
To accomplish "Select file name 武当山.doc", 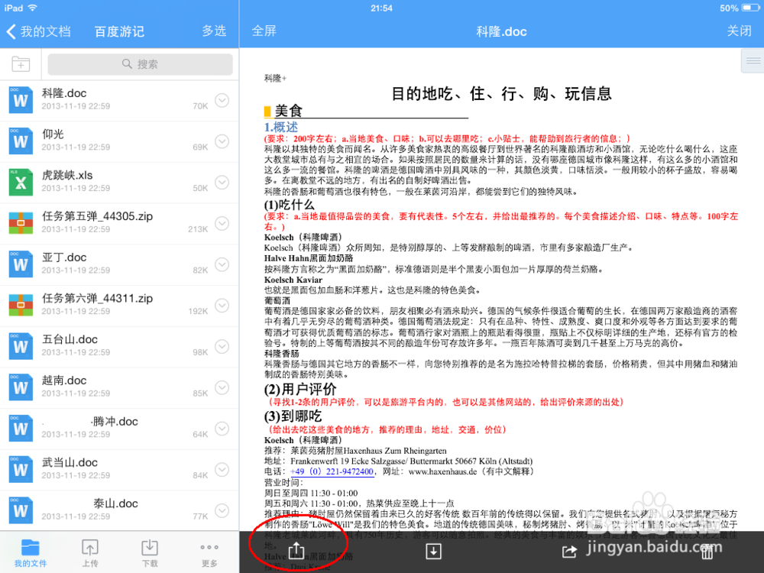I will [x=70, y=462].
